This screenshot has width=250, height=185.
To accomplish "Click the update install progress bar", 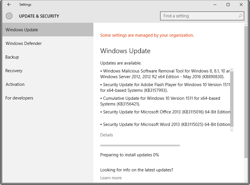I will click(140, 145).
